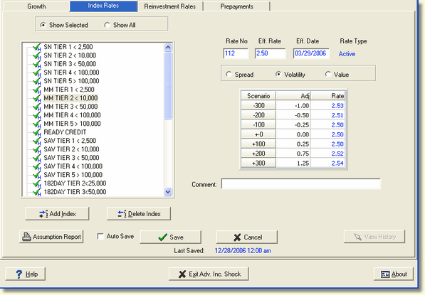Click the Rate cell showing 2.54
The width and height of the screenshot is (425, 295).
(x=328, y=163)
